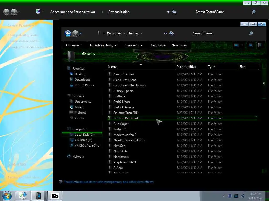Open Pictures library

80,113
